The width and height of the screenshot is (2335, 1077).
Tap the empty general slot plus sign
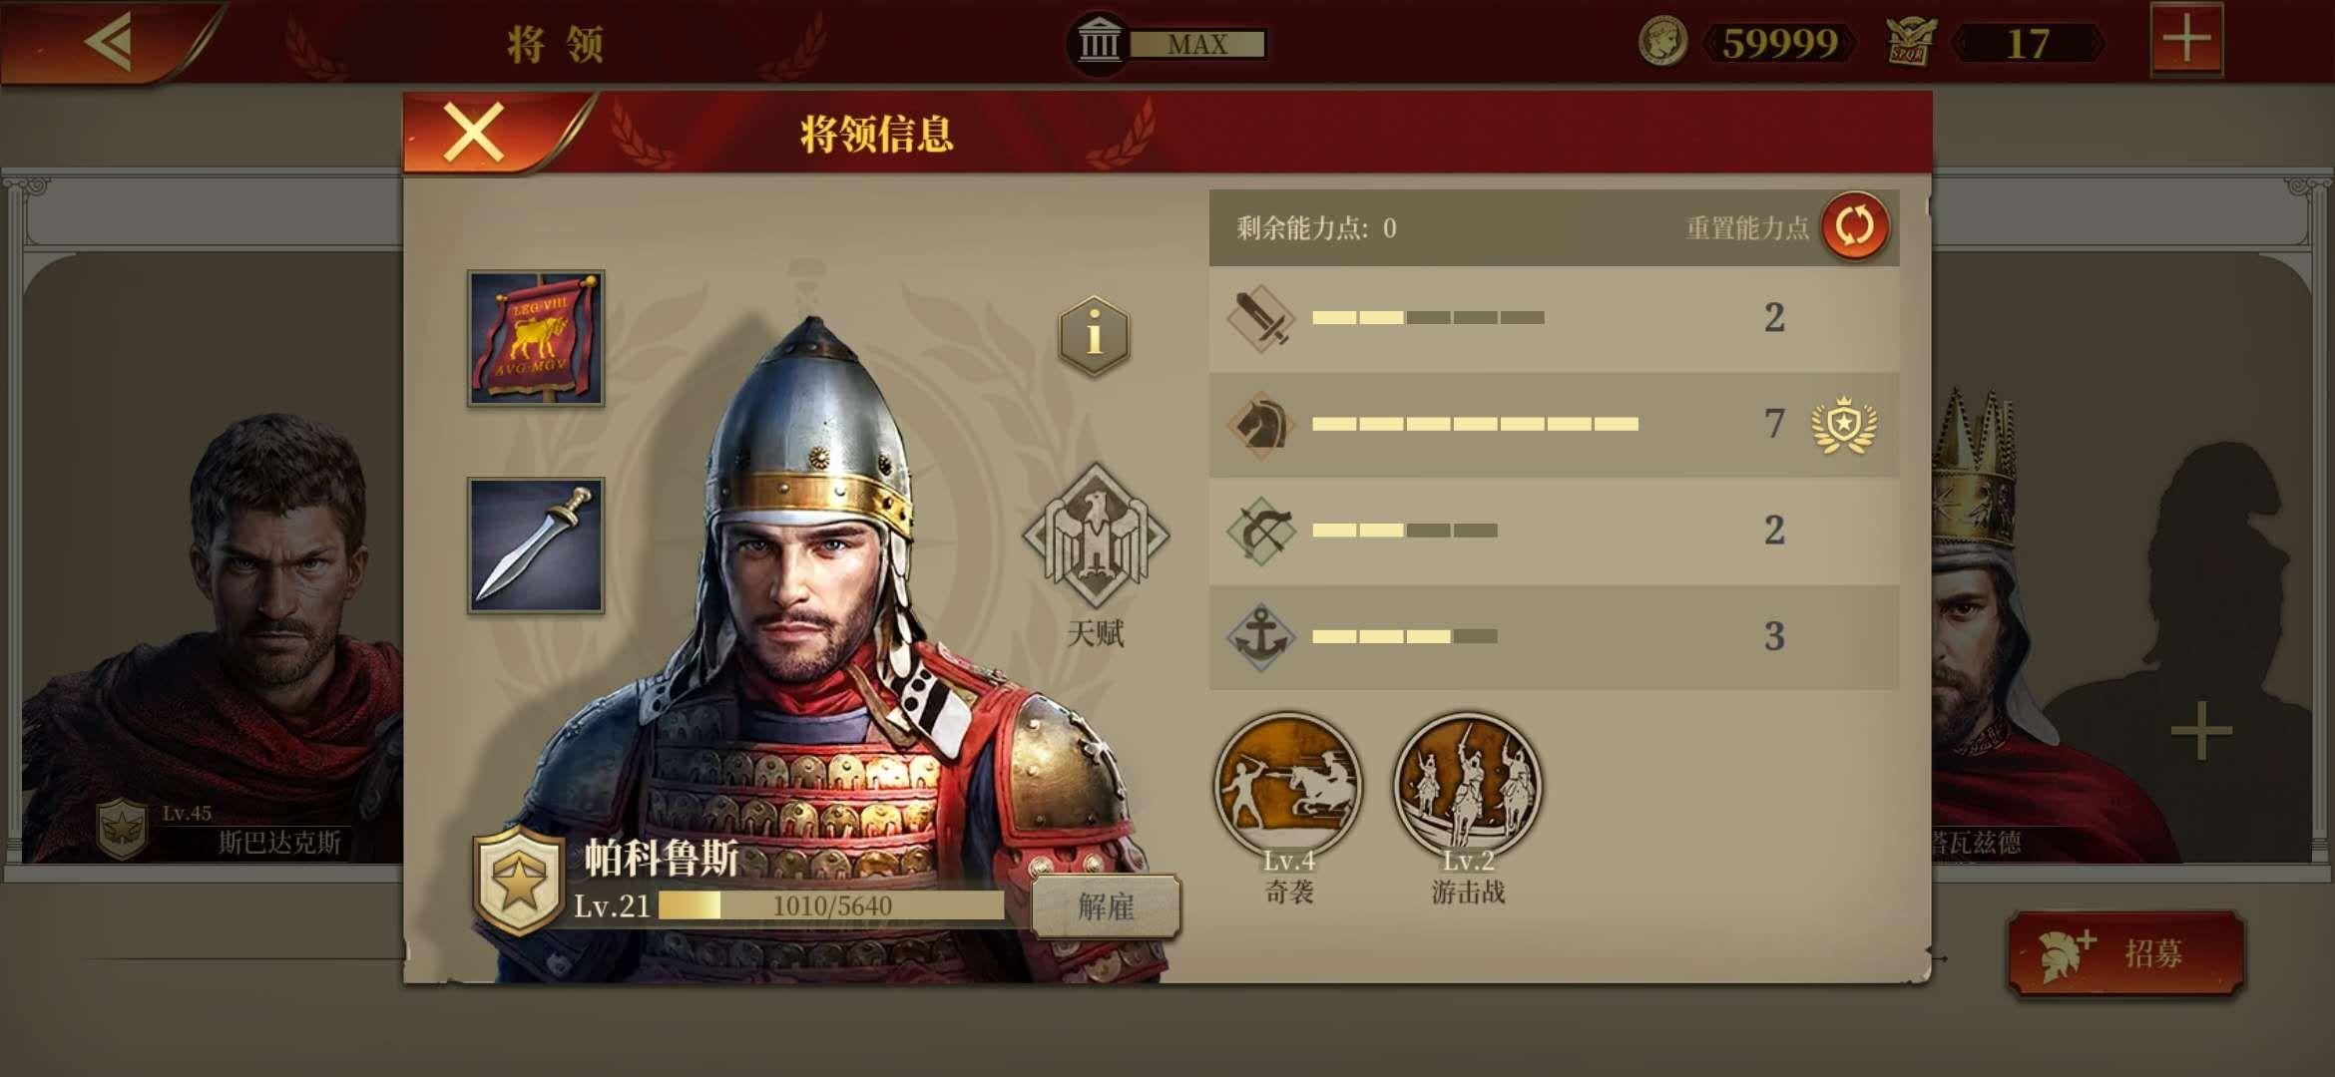tap(2200, 731)
